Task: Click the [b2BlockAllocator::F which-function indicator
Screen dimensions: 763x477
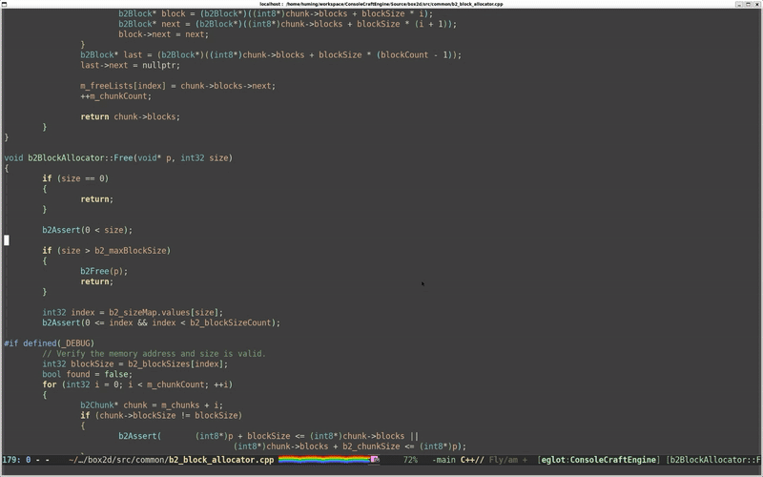Action: 712,460
